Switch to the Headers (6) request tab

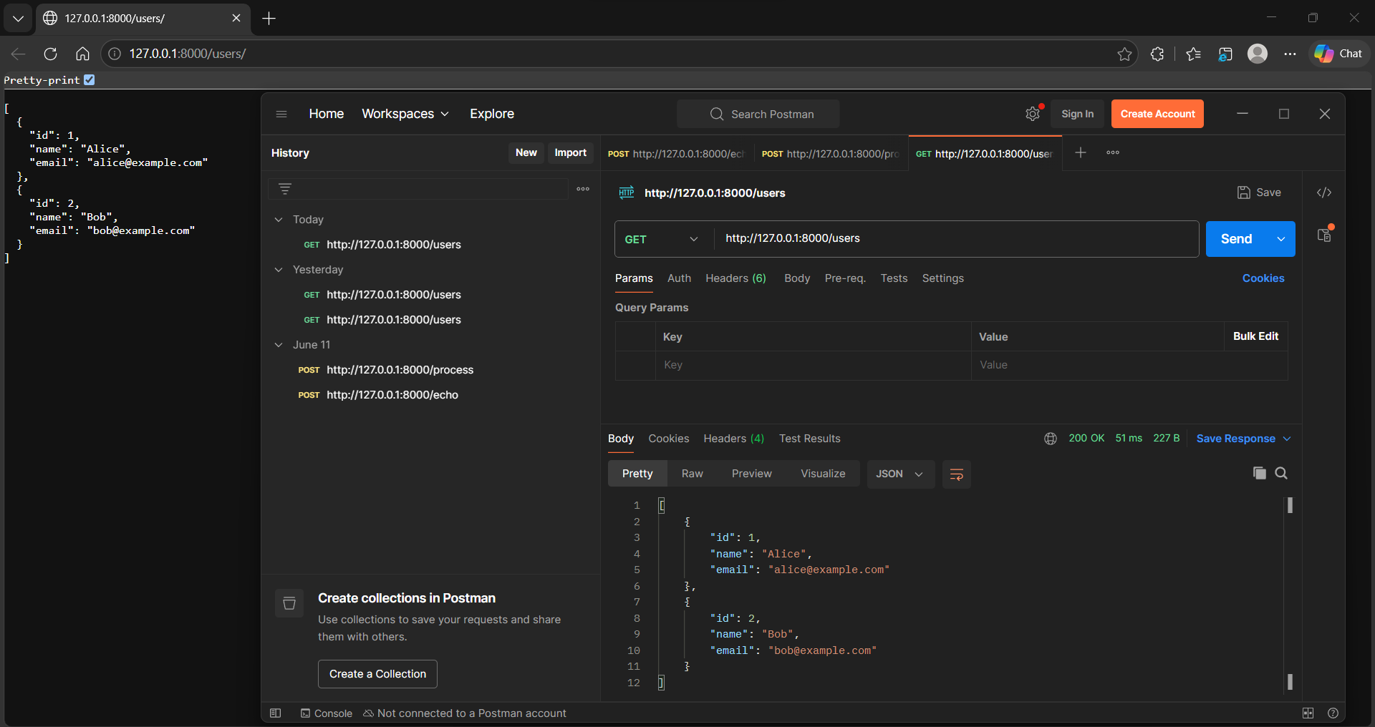coord(735,278)
